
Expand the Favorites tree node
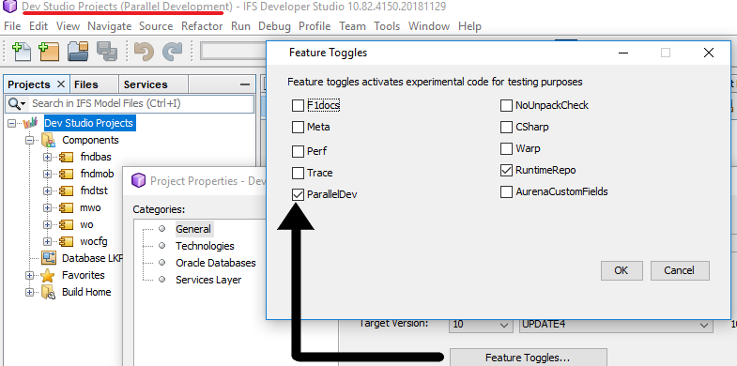point(30,275)
